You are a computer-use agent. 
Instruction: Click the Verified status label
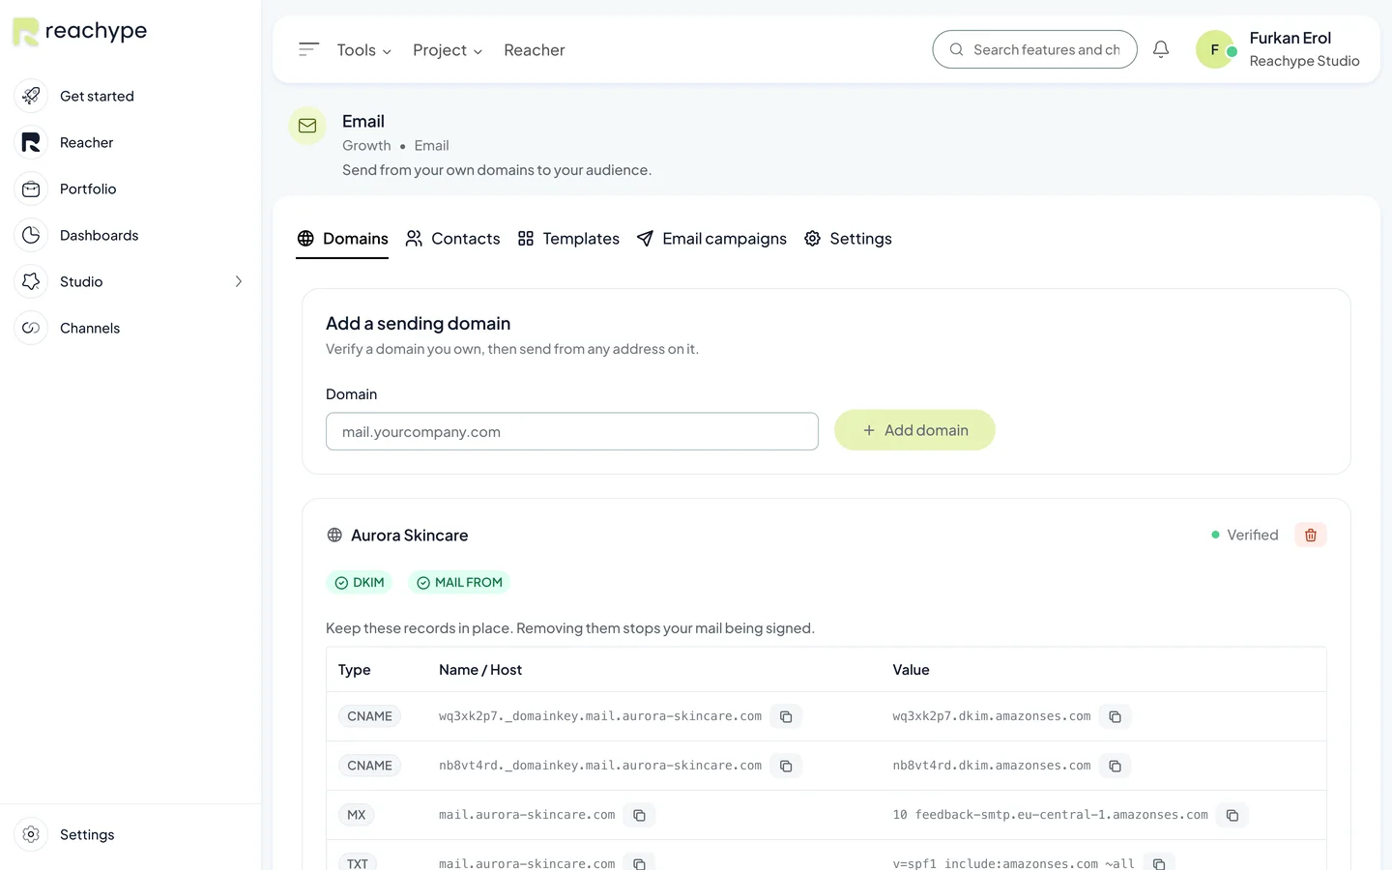pyautogui.click(x=1244, y=535)
